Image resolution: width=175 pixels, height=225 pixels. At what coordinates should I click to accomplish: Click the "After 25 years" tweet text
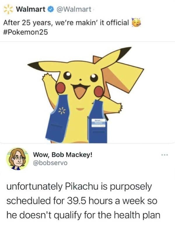[x=67, y=22]
